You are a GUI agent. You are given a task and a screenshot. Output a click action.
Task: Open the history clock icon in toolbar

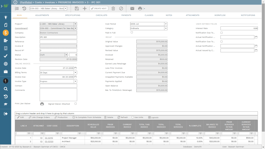pyautogui.click(x=24, y=9)
